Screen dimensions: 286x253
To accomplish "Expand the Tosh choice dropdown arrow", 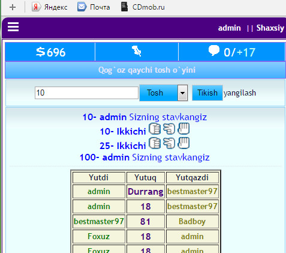I will (x=182, y=93).
